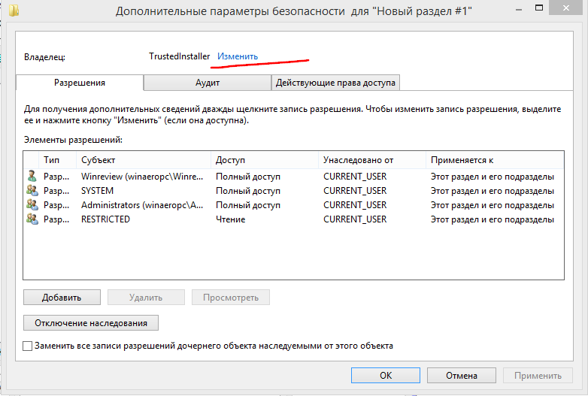Click TrustedInstaller owner name
Screen dimensions: 588x396
pyautogui.click(x=179, y=56)
